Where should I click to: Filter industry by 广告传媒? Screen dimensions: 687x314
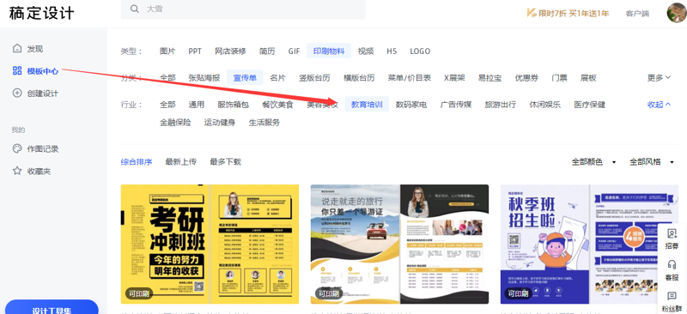[456, 105]
